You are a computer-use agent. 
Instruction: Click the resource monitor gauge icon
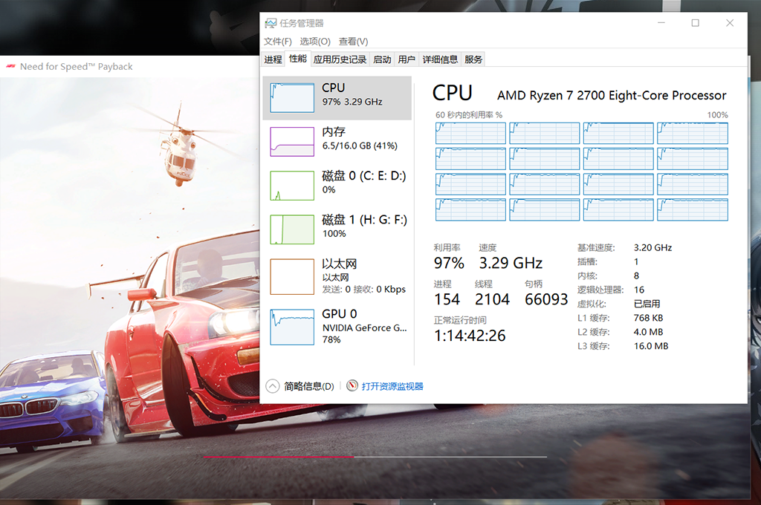click(x=352, y=385)
